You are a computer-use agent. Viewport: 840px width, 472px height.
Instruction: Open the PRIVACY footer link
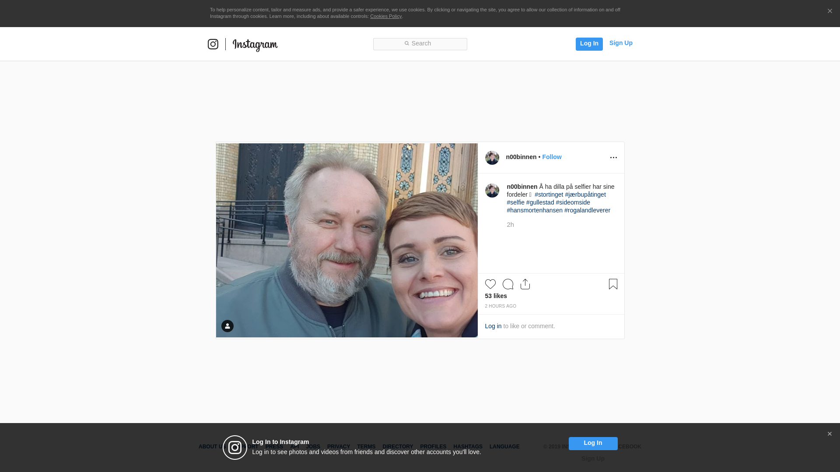(x=339, y=447)
